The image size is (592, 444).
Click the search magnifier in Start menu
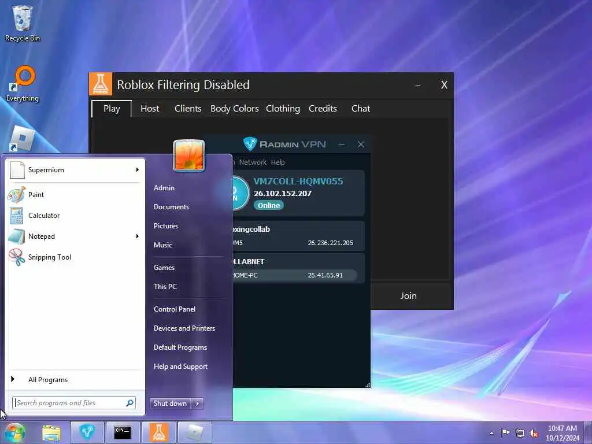[x=129, y=403]
